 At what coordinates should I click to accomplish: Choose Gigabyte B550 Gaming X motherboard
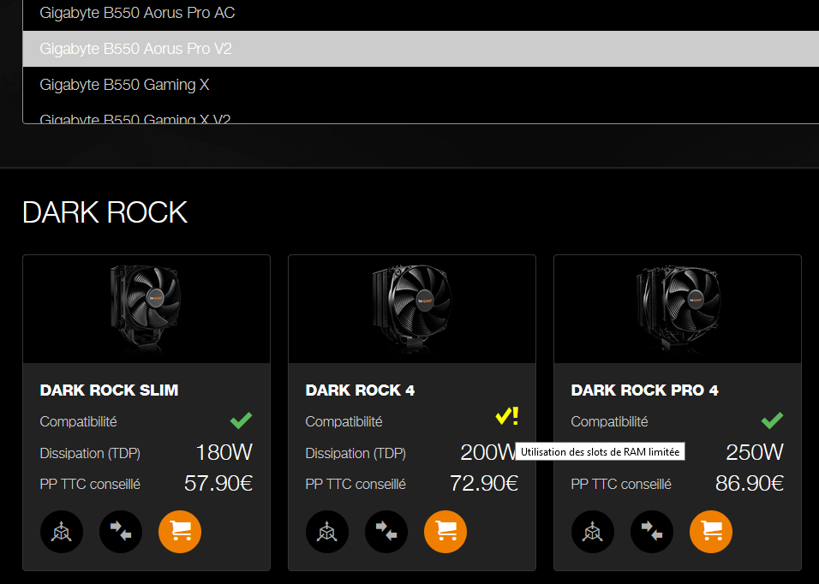(421, 85)
